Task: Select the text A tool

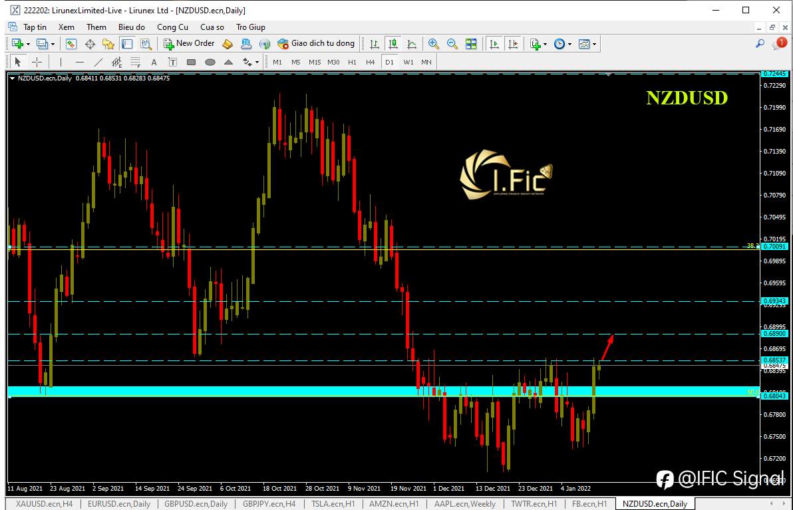Action: (x=154, y=62)
